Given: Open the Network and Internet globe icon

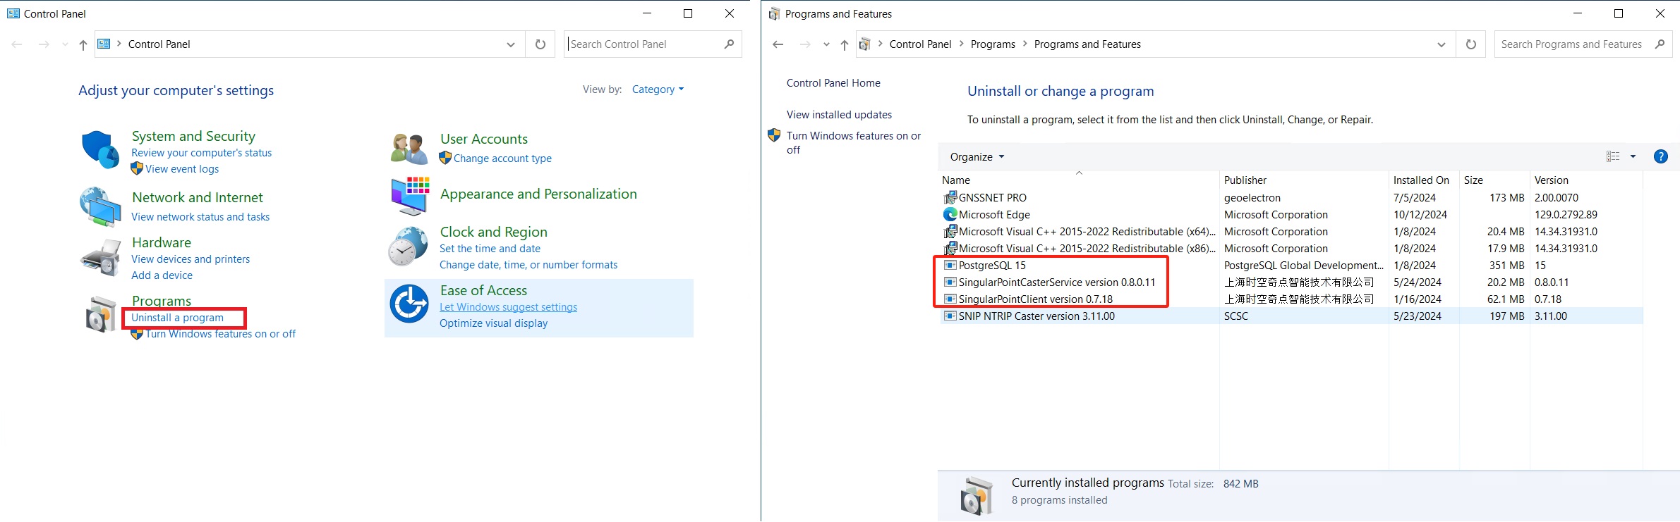Looking at the screenshot, I should click(x=99, y=206).
